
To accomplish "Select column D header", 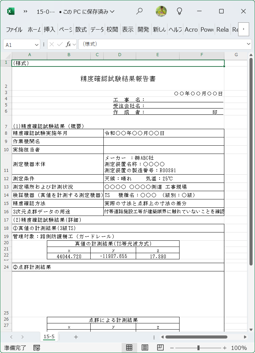I will click(x=120, y=55).
